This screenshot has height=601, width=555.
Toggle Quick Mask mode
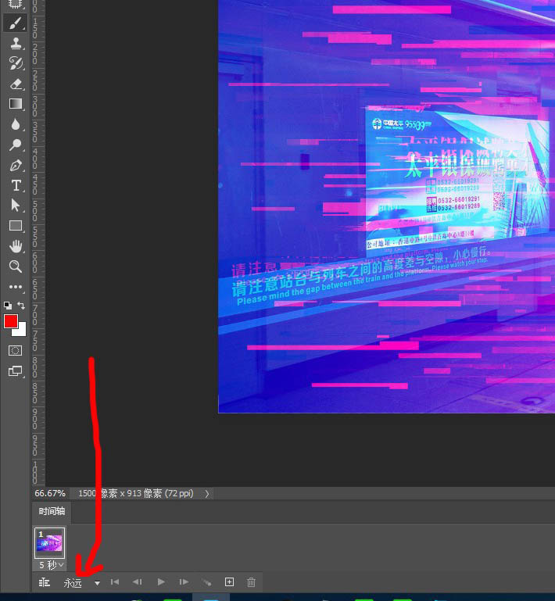pos(16,350)
